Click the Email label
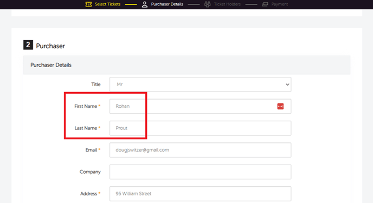 pos(91,150)
